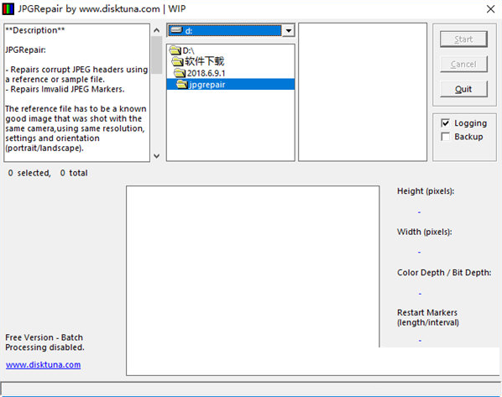Click the Description text box
Viewport: 502px width, 397px height.
point(77,92)
